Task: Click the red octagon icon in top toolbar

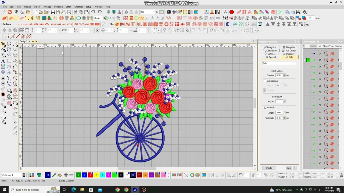Action: pos(231,12)
